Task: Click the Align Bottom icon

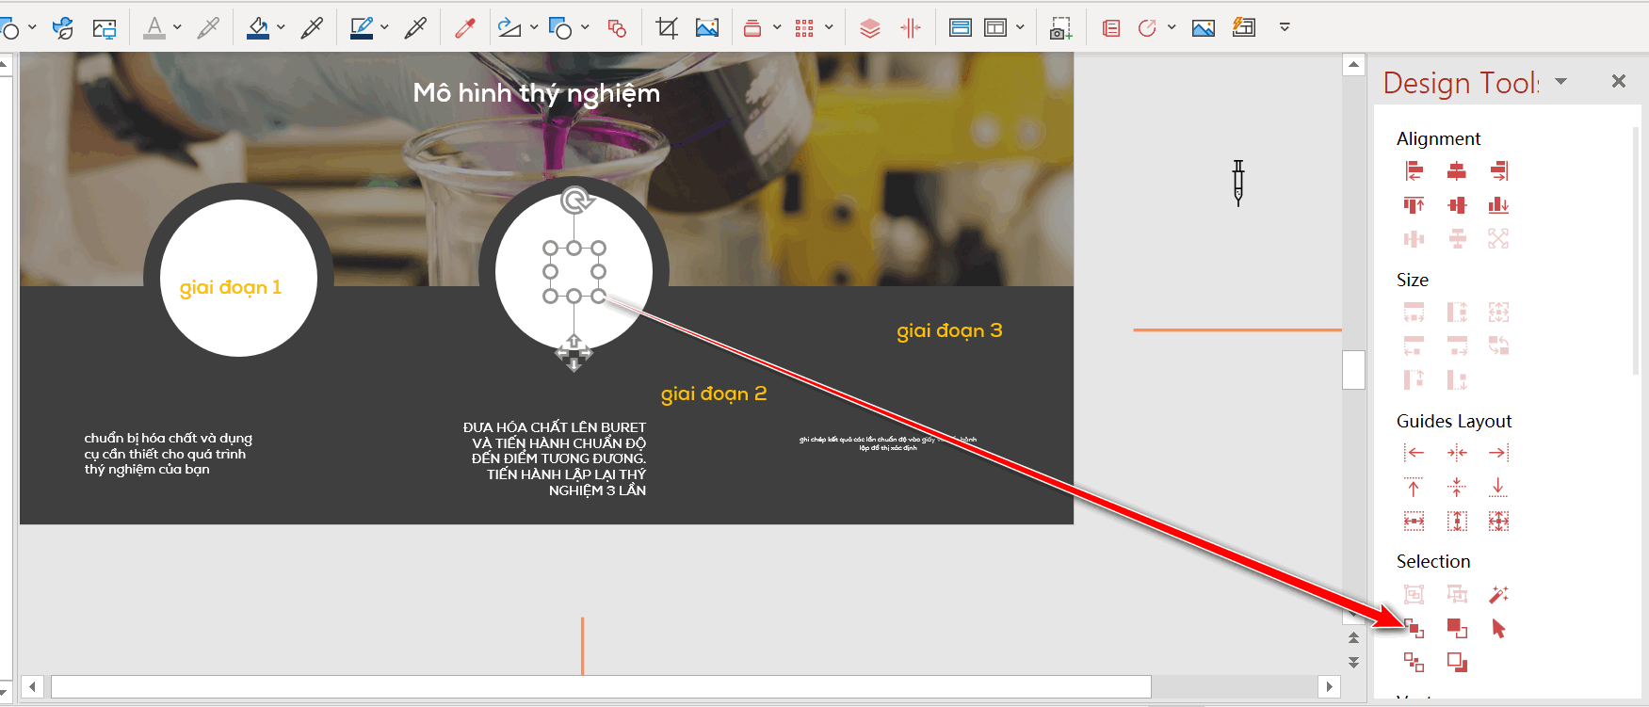Action: [x=1499, y=205]
